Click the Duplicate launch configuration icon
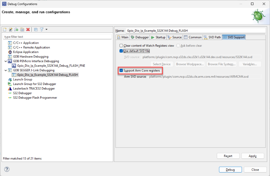 22,29
